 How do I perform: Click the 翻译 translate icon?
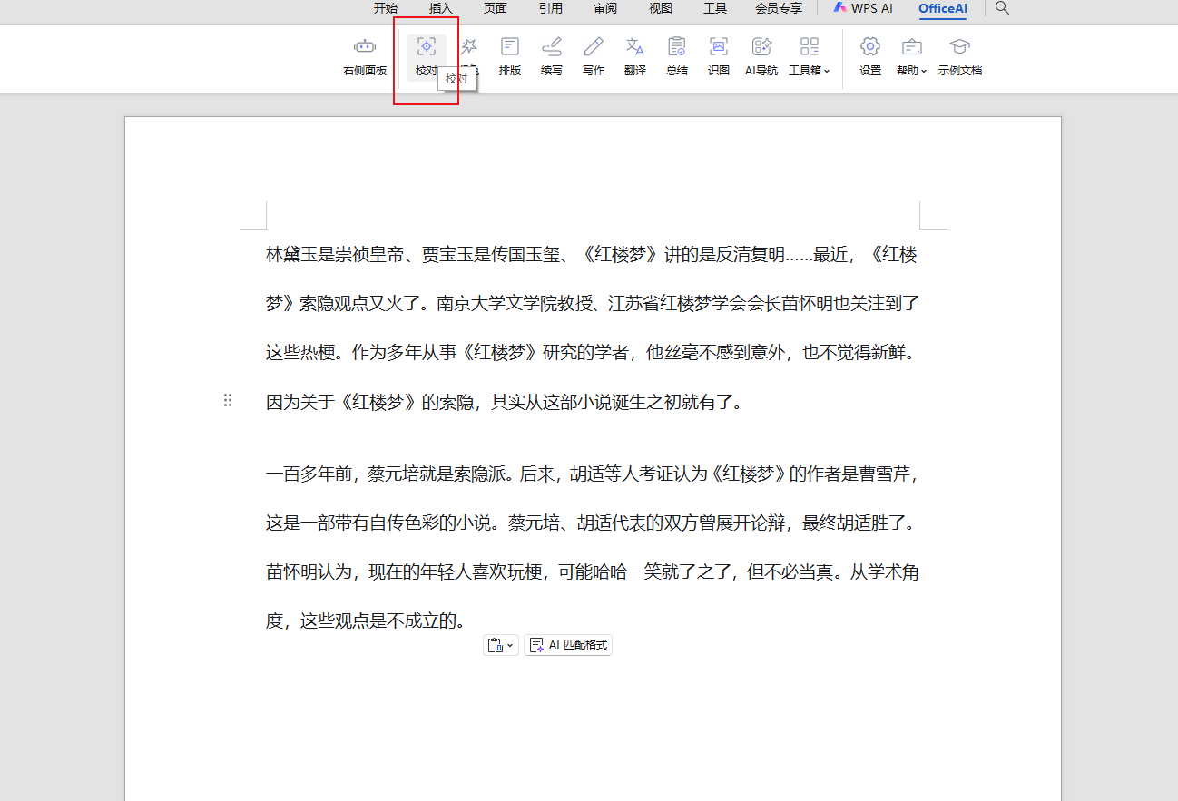635,56
